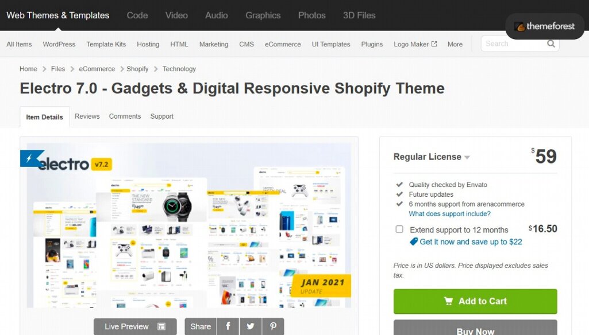
Task: Click the search magnifier icon
Action: pyautogui.click(x=550, y=44)
